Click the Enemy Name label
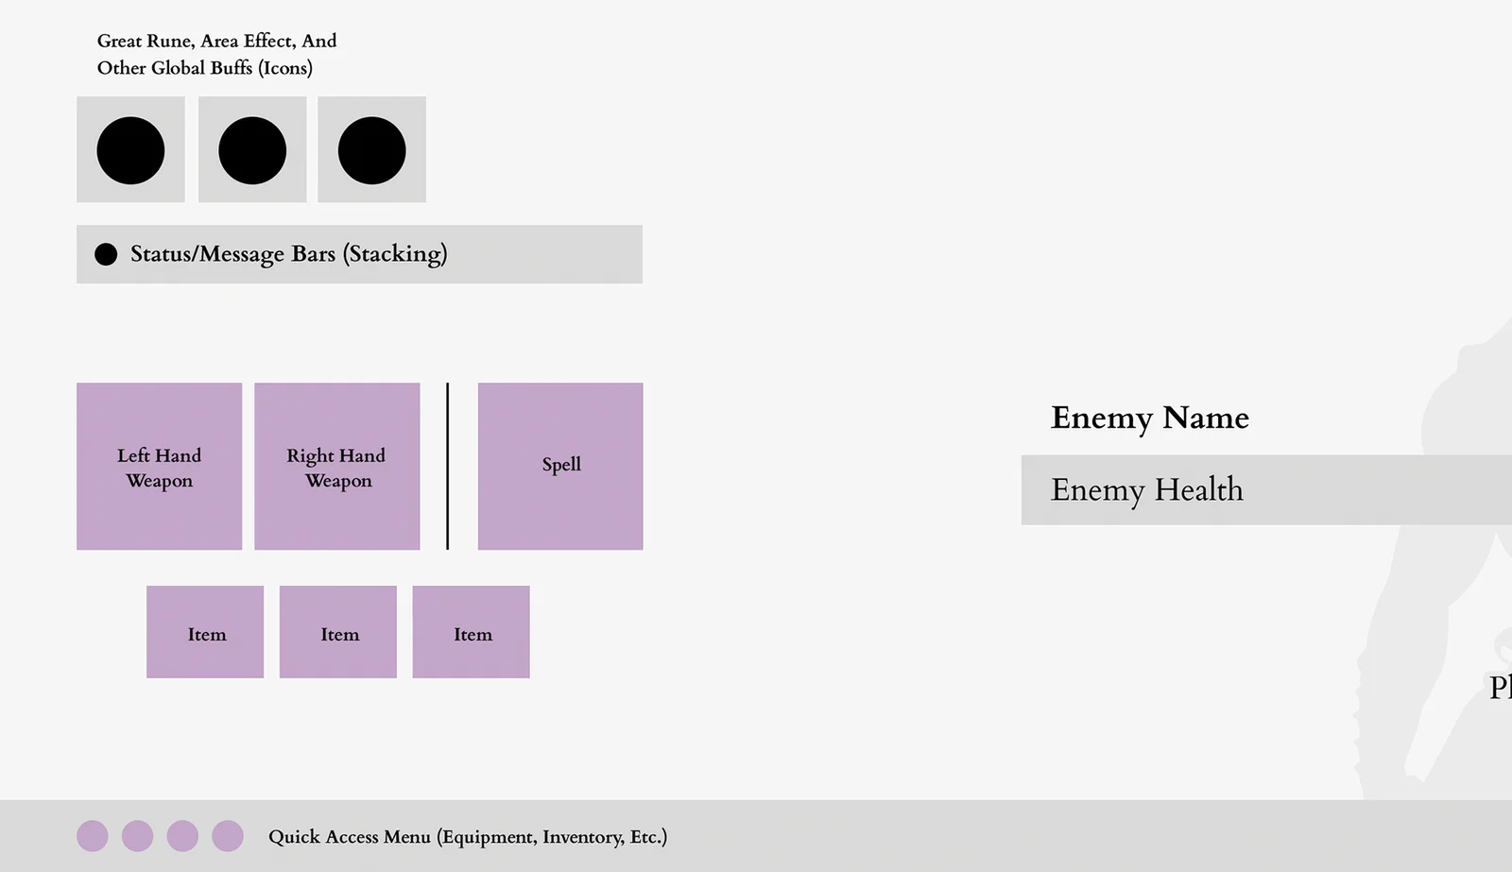This screenshot has height=872, width=1512. (x=1150, y=418)
